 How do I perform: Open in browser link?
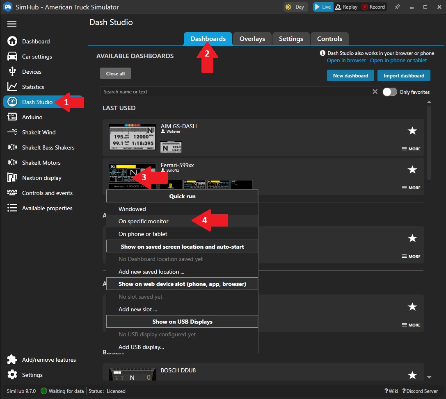coord(346,61)
